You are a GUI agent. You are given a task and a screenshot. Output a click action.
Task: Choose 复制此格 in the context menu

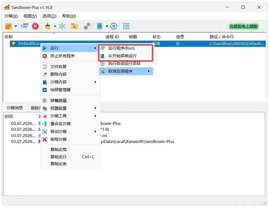[x=70, y=150]
